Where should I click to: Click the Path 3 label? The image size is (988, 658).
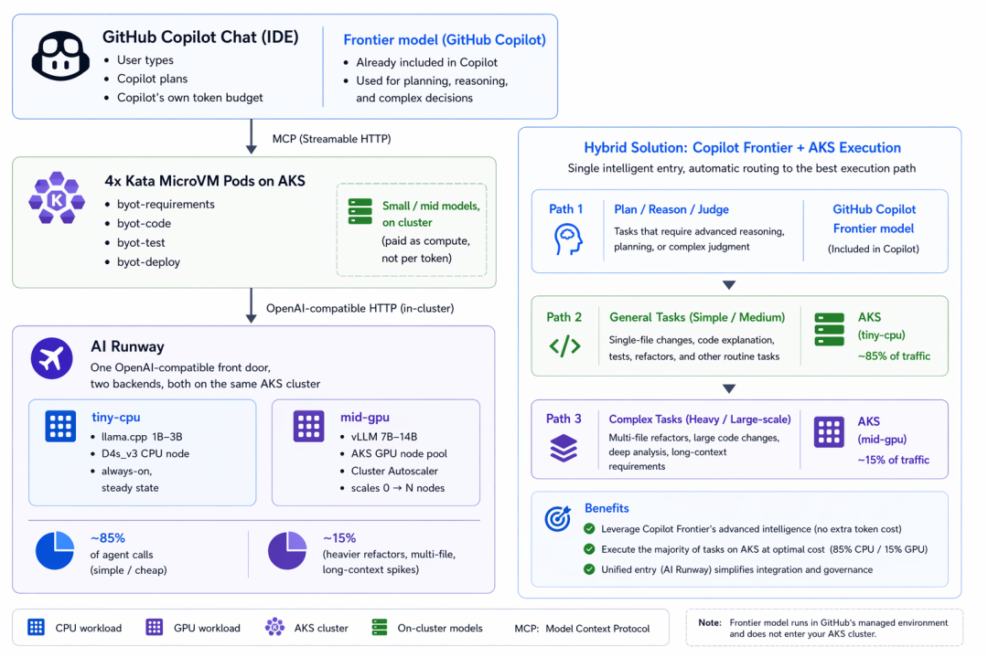pyautogui.click(x=564, y=419)
